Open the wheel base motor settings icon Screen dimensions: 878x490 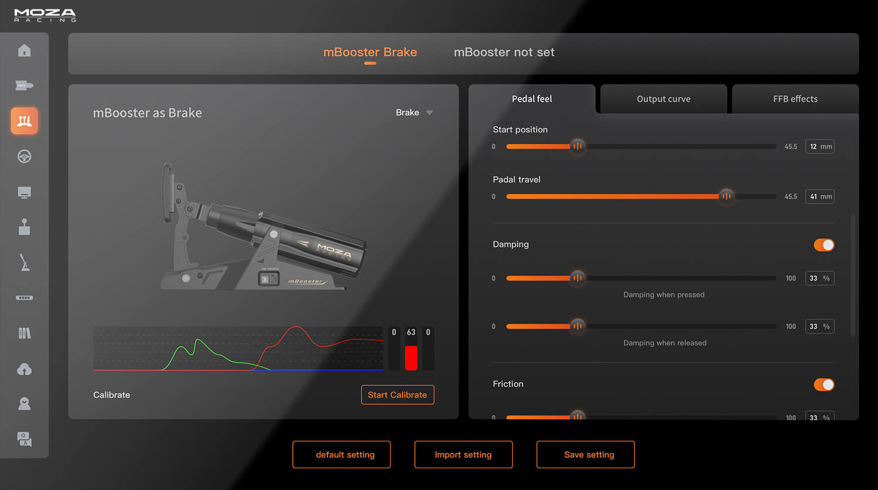[x=24, y=85]
